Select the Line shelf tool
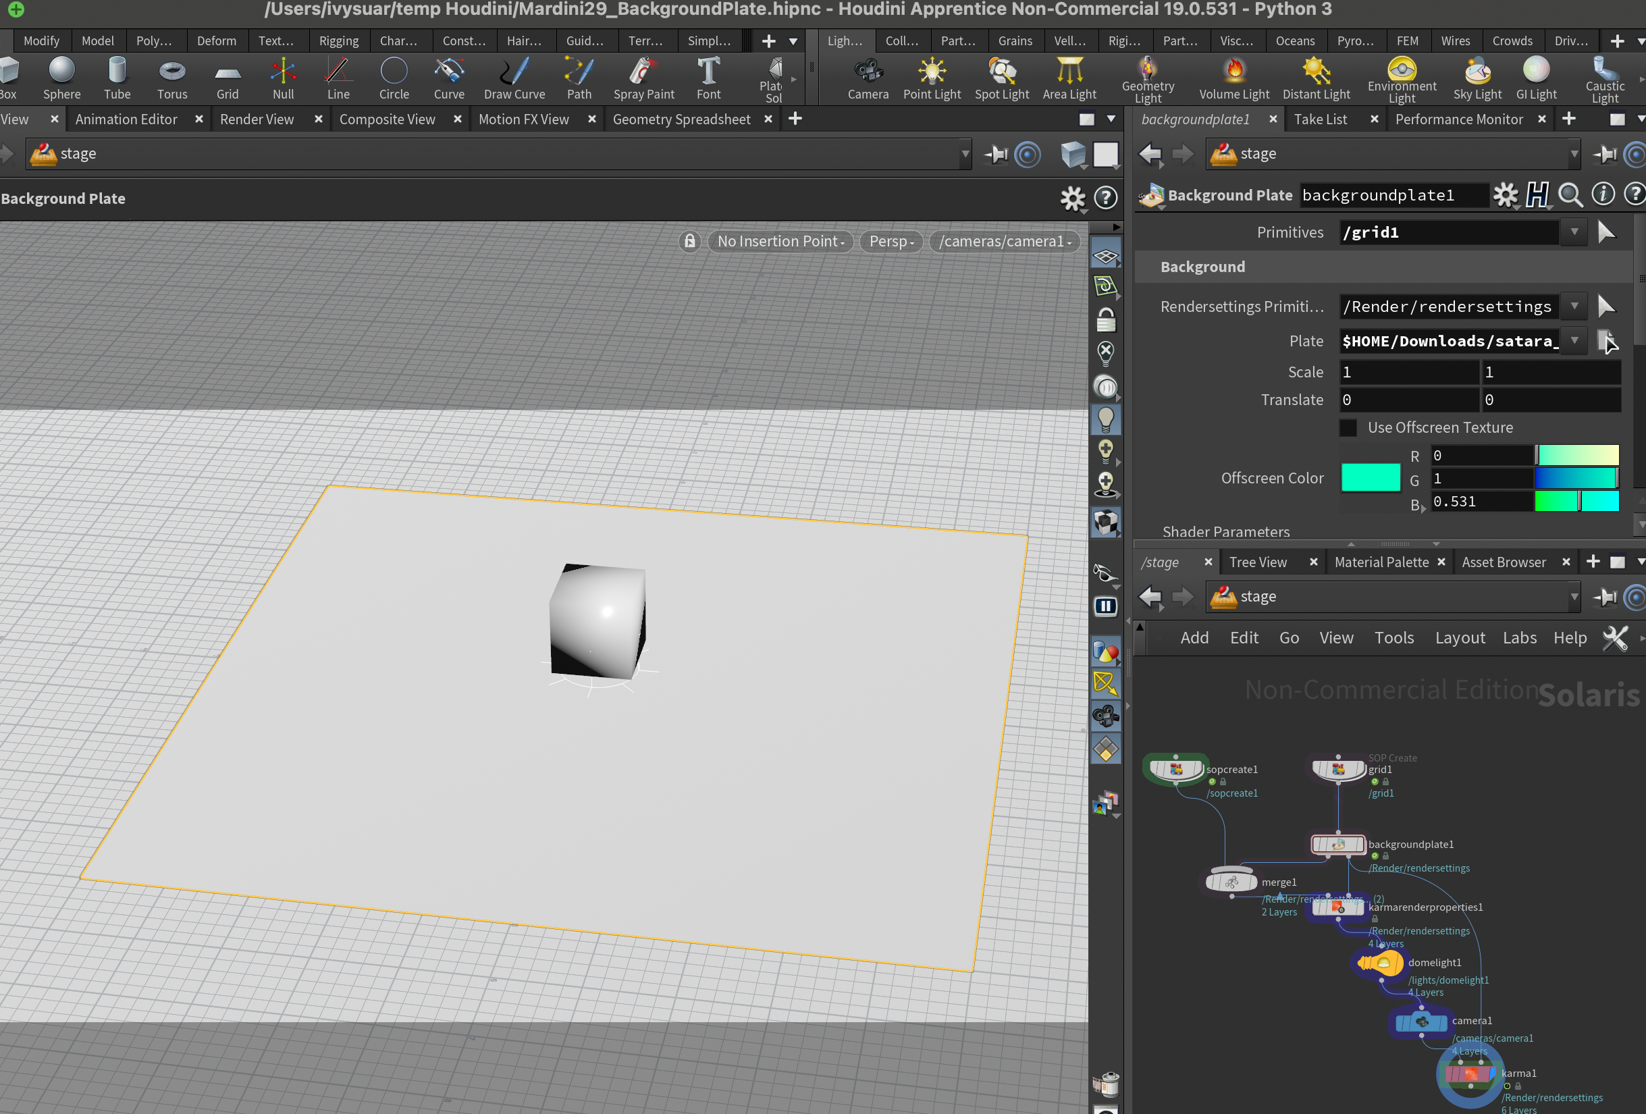Viewport: 1646px width, 1114px height. coord(338,78)
